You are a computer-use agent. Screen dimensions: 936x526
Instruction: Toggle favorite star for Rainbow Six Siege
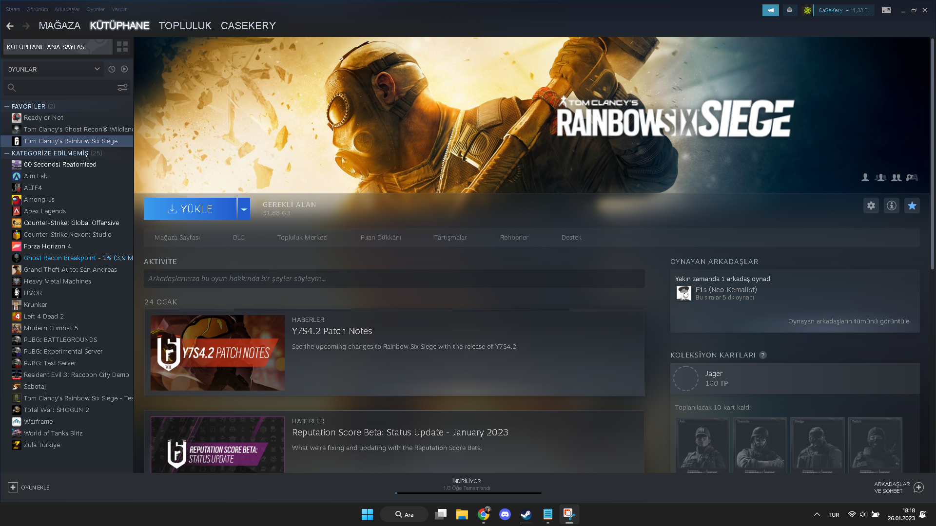912,206
